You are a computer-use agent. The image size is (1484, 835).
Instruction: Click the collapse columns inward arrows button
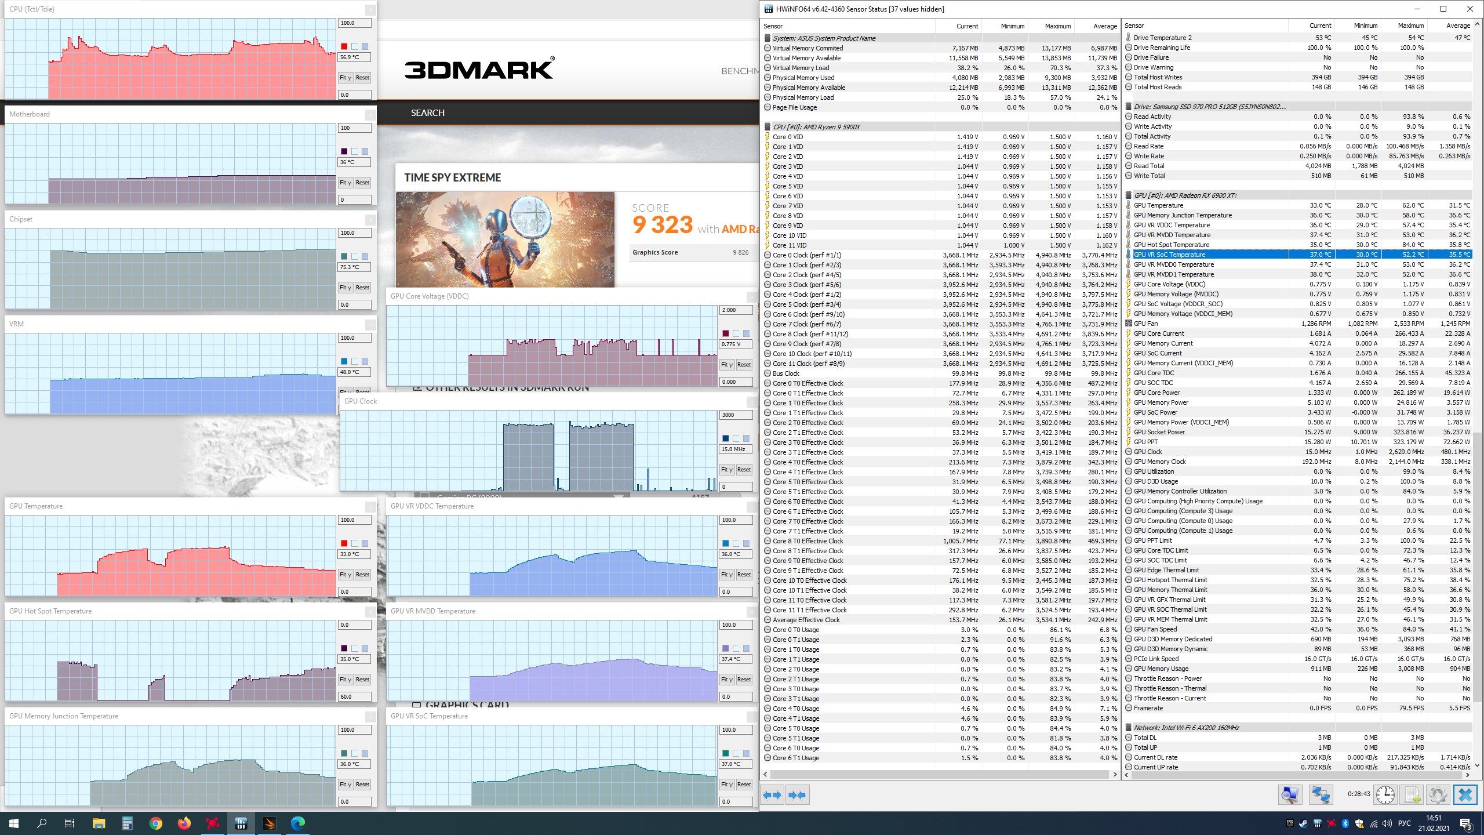coord(797,795)
